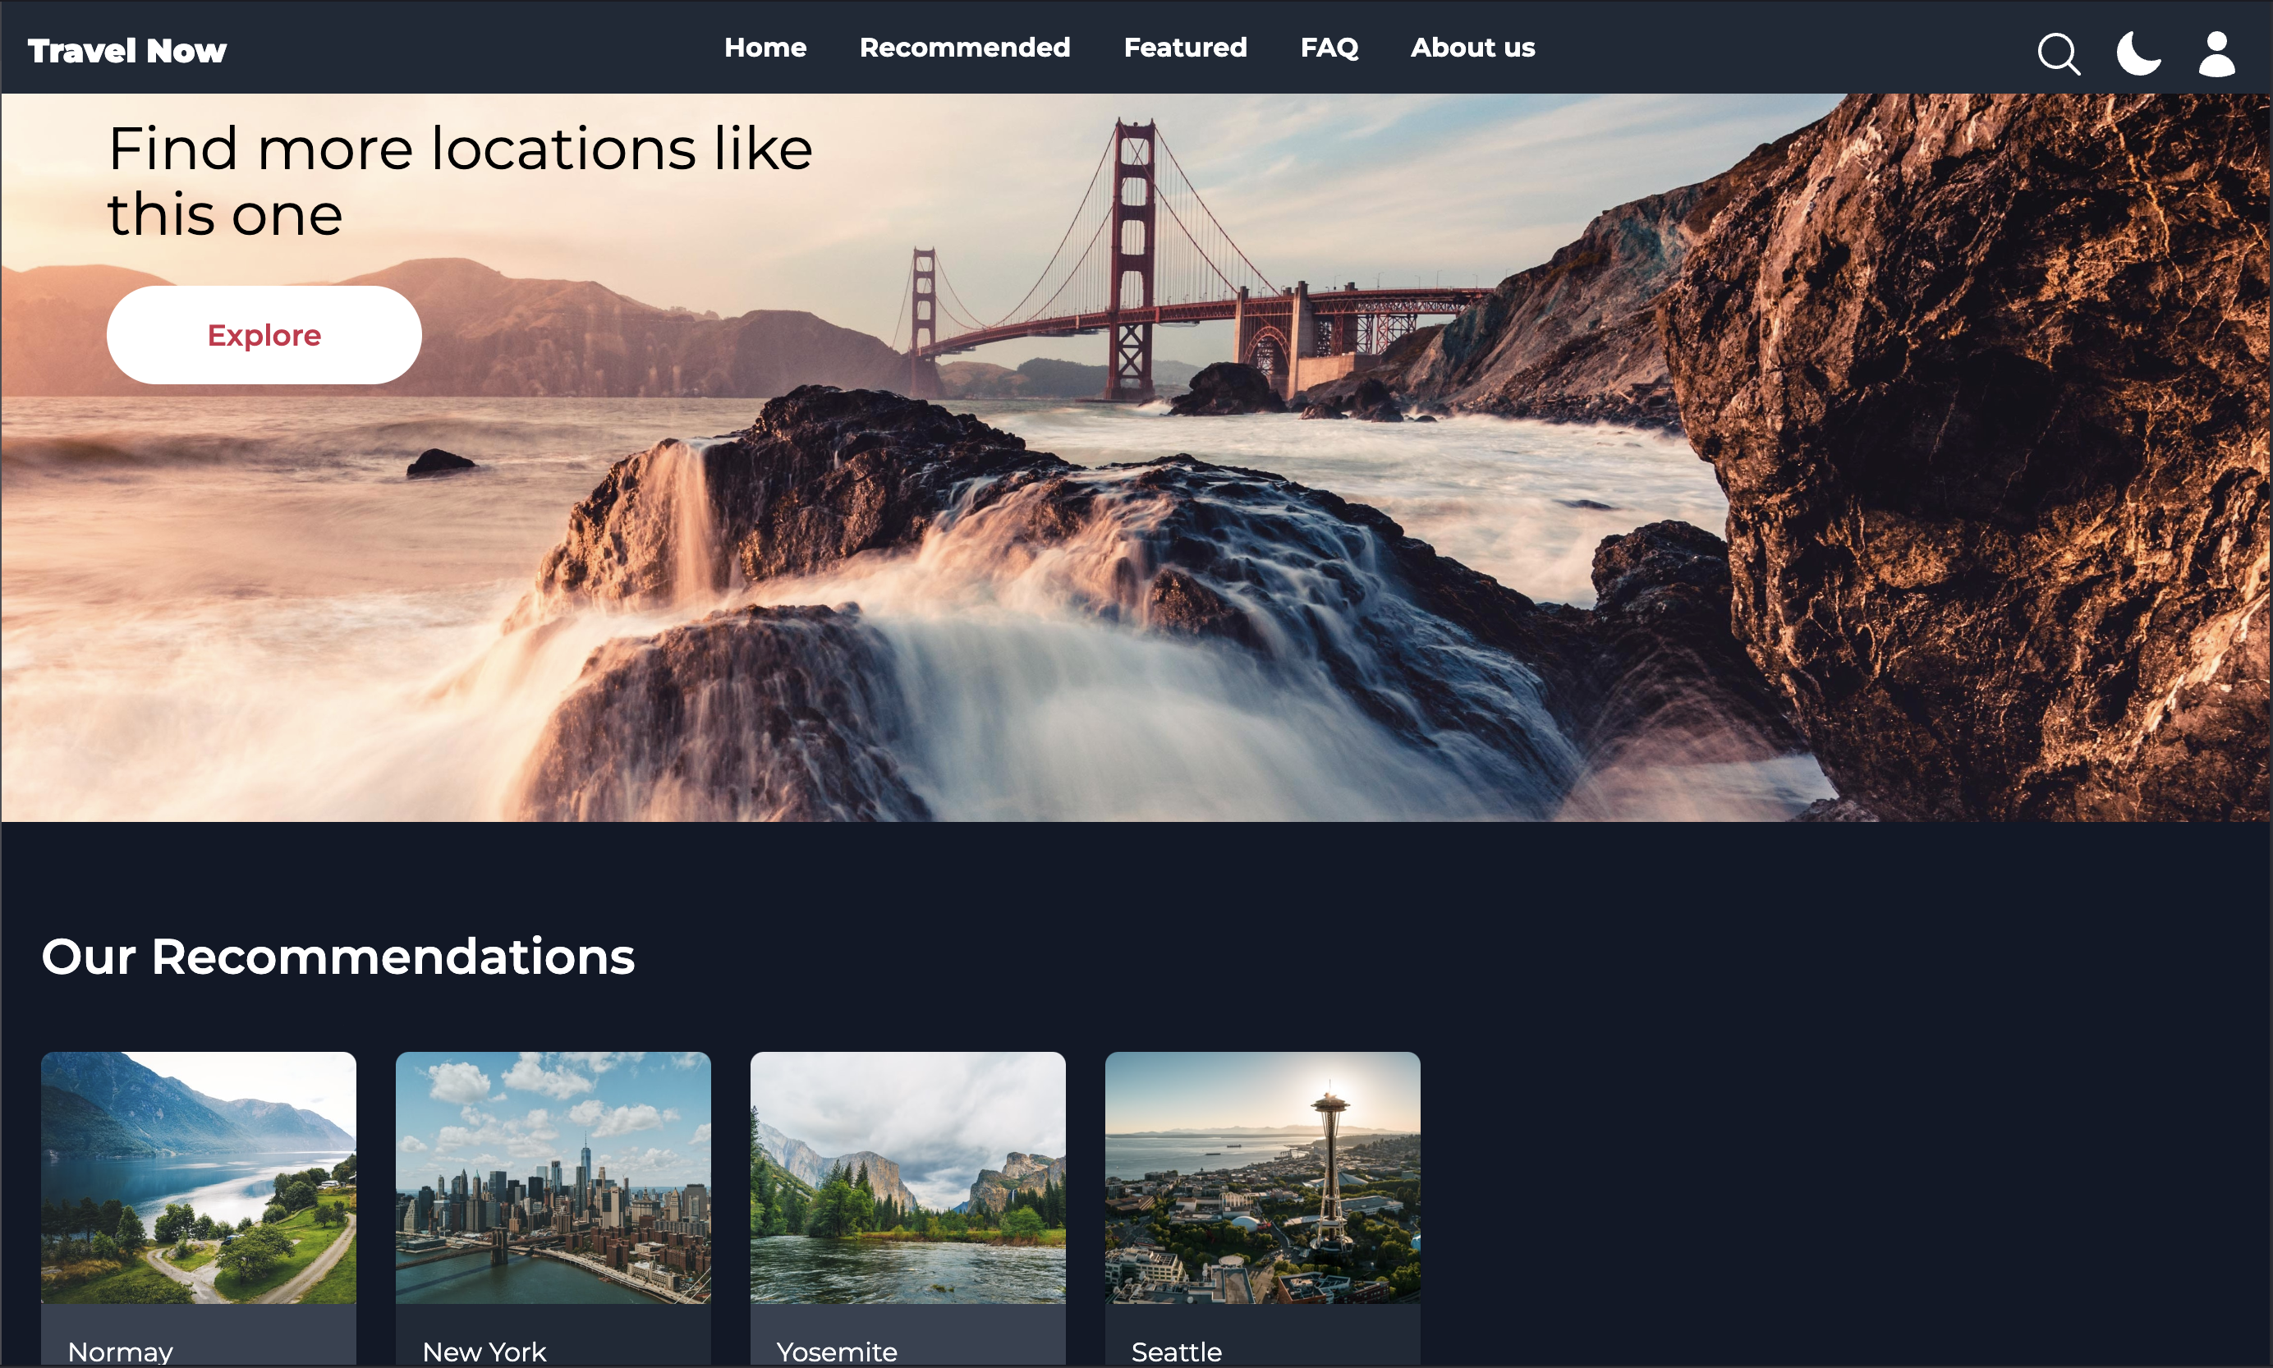This screenshot has width=2273, height=1368.
Task: Select Featured in the navigation bar
Action: click(1184, 48)
